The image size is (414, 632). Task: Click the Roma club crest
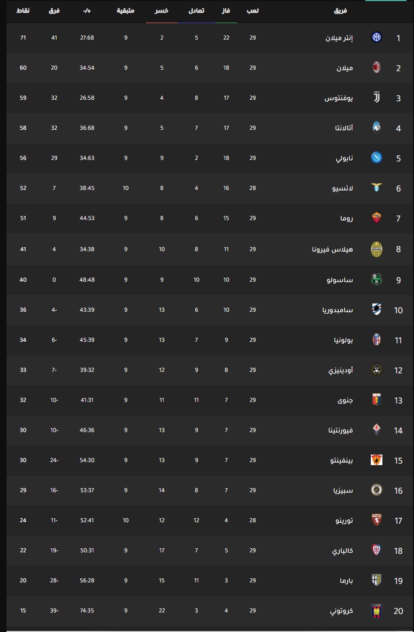[x=376, y=218]
